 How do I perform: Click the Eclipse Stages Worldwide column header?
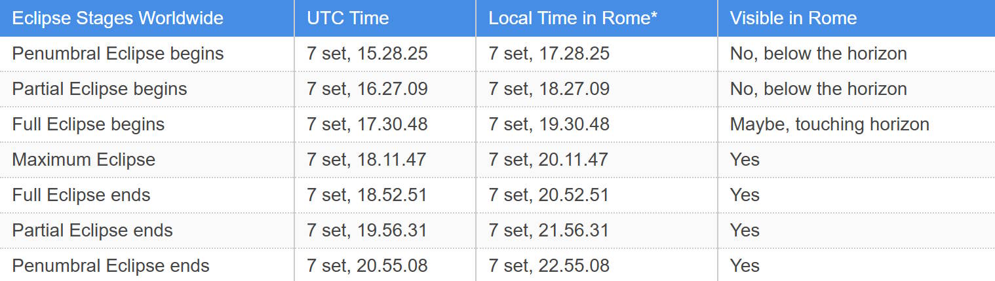tap(118, 18)
